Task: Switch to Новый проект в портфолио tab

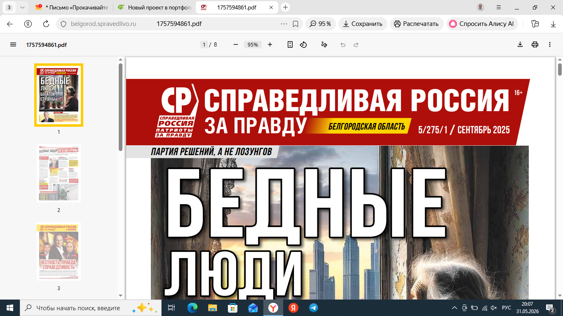Action: 154,7
